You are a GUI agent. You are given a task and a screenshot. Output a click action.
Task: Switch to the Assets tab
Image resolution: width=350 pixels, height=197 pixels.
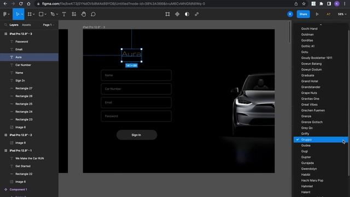pos(26,25)
